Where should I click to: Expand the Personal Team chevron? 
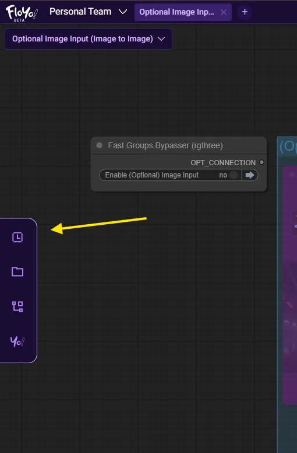[x=123, y=12]
